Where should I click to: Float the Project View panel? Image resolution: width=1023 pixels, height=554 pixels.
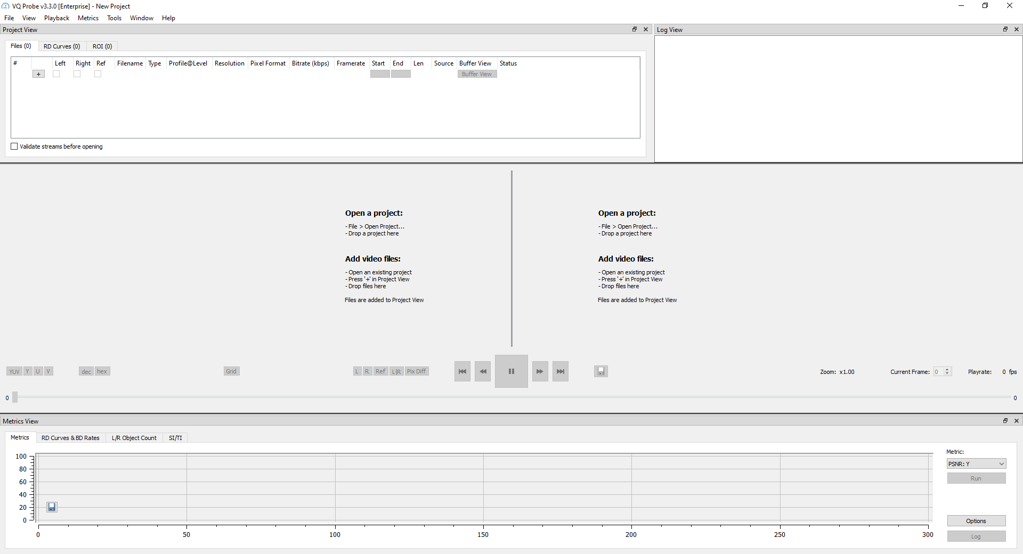(x=635, y=29)
